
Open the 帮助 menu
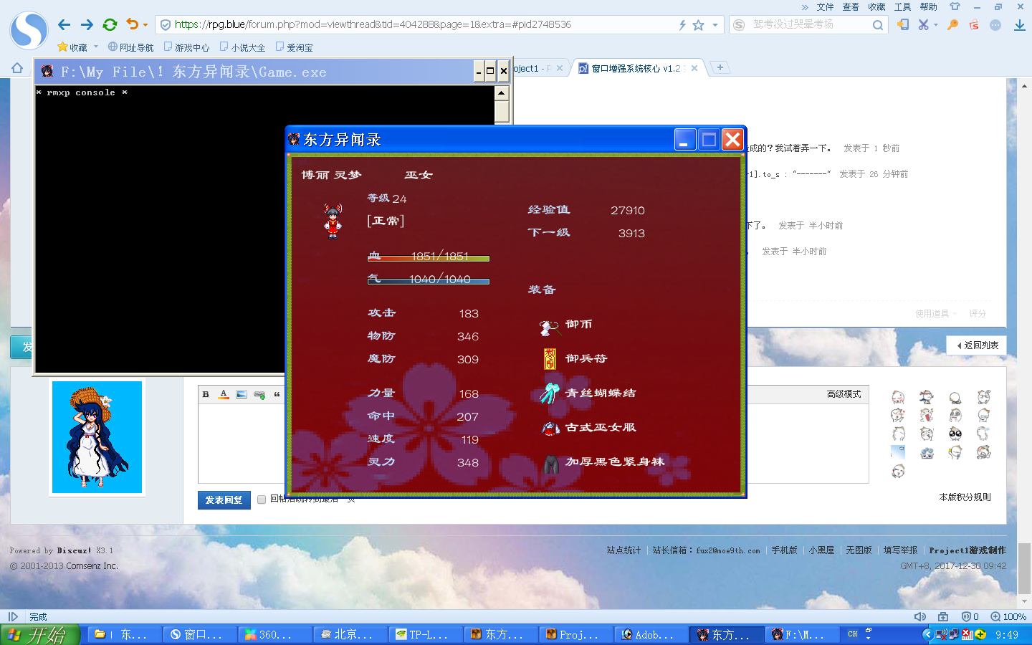pos(928,7)
